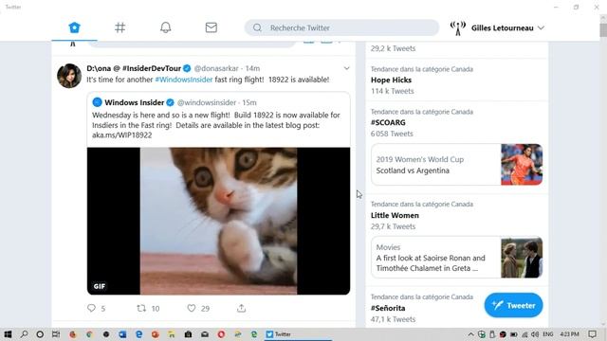Click the Windows Insider blue avatar
The image size is (607, 341).
point(97,102)
